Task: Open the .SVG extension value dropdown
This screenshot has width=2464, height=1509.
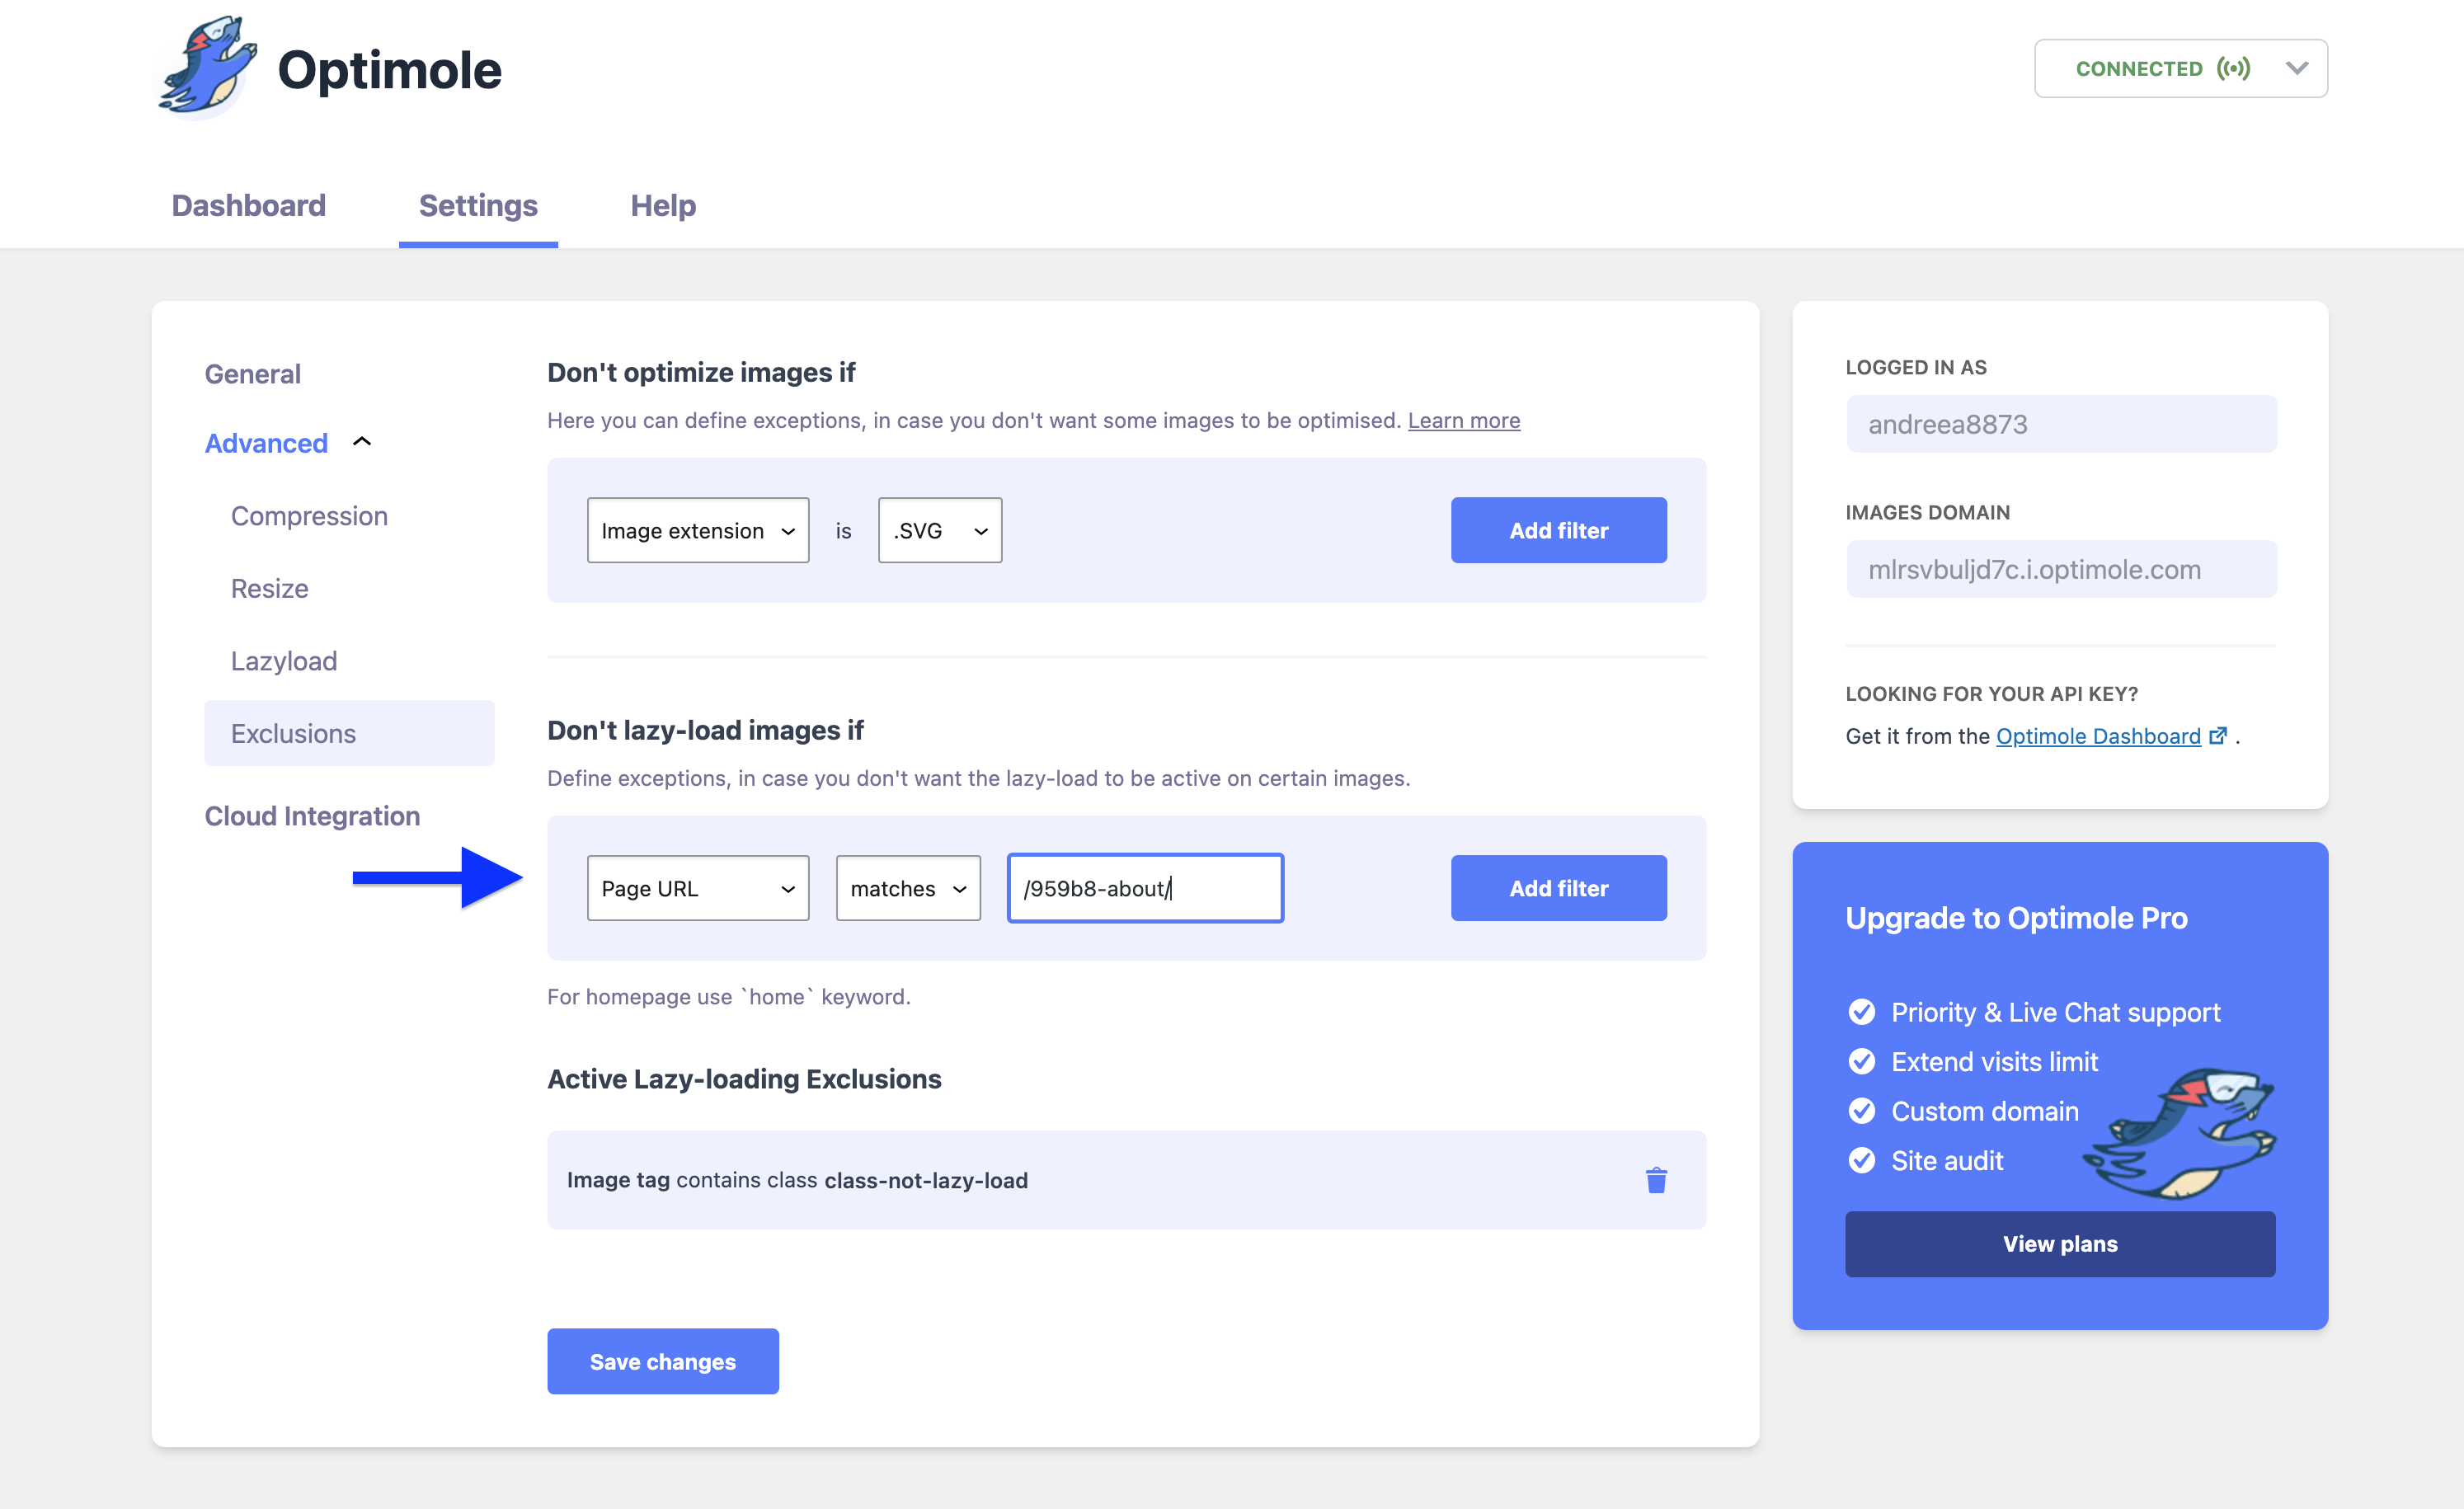Action: (x=939, y=530)
